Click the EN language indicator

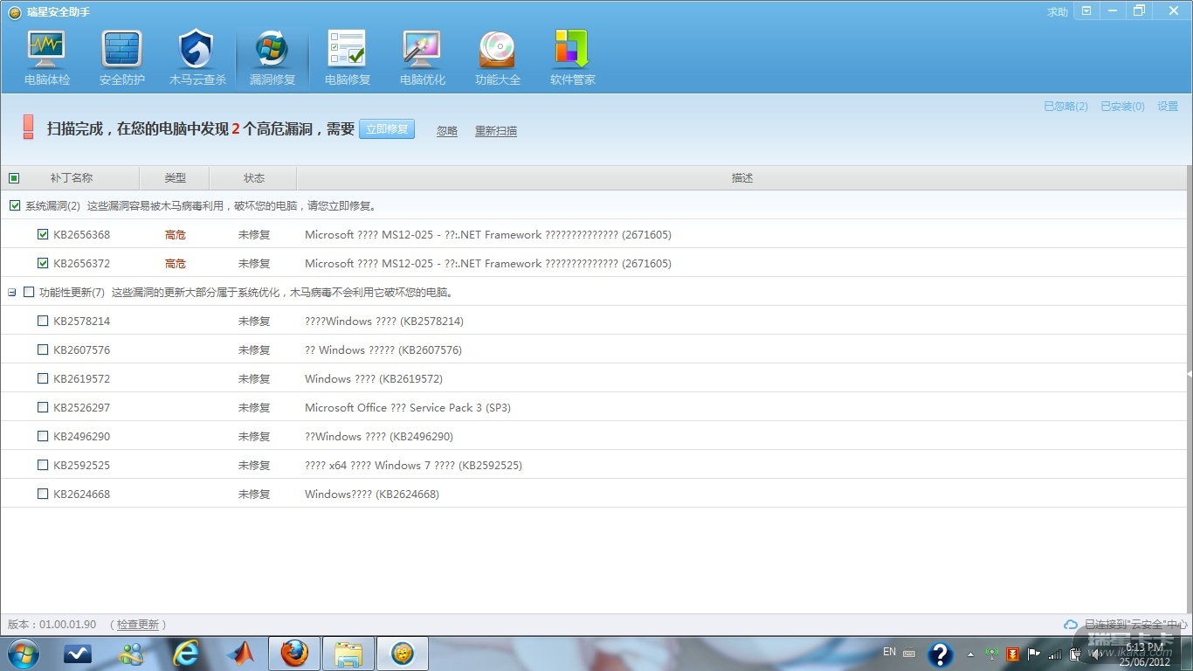889,652
